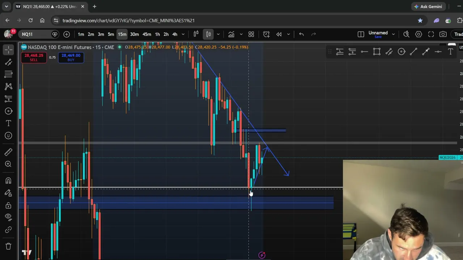Toggle hide all drawings eye icon
This screenshot has height=260, width=463.
tap(9, 217)
